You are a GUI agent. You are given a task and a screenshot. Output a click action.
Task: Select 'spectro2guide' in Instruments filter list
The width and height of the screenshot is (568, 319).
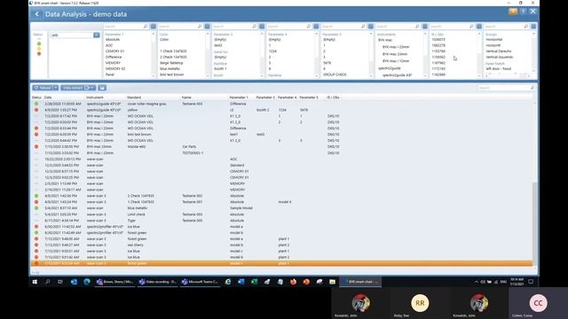(390, 68)
